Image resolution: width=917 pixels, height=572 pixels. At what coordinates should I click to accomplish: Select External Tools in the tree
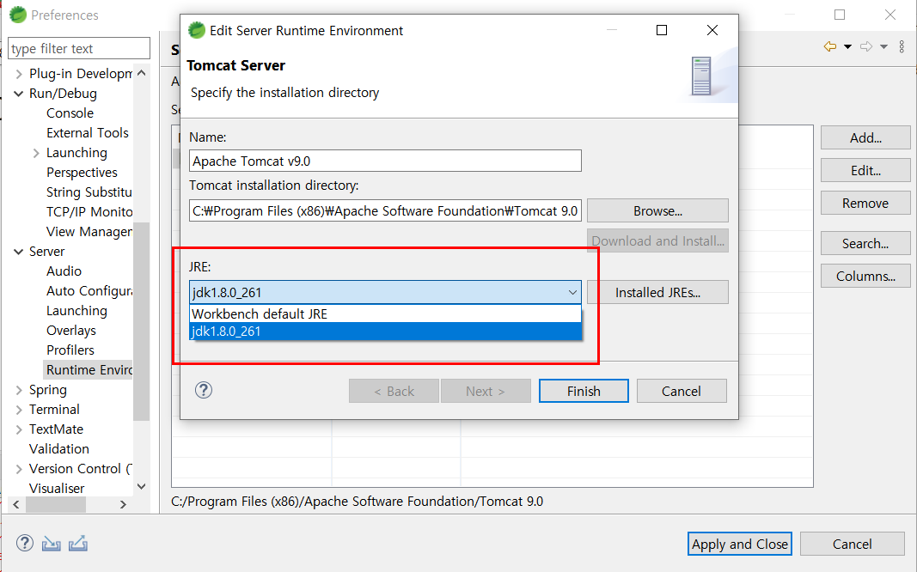(87, 133)
